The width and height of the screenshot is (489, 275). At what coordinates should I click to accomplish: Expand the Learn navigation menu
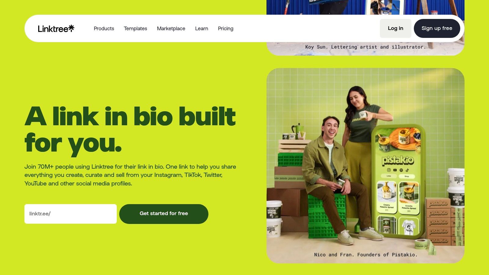pos(202,28)
